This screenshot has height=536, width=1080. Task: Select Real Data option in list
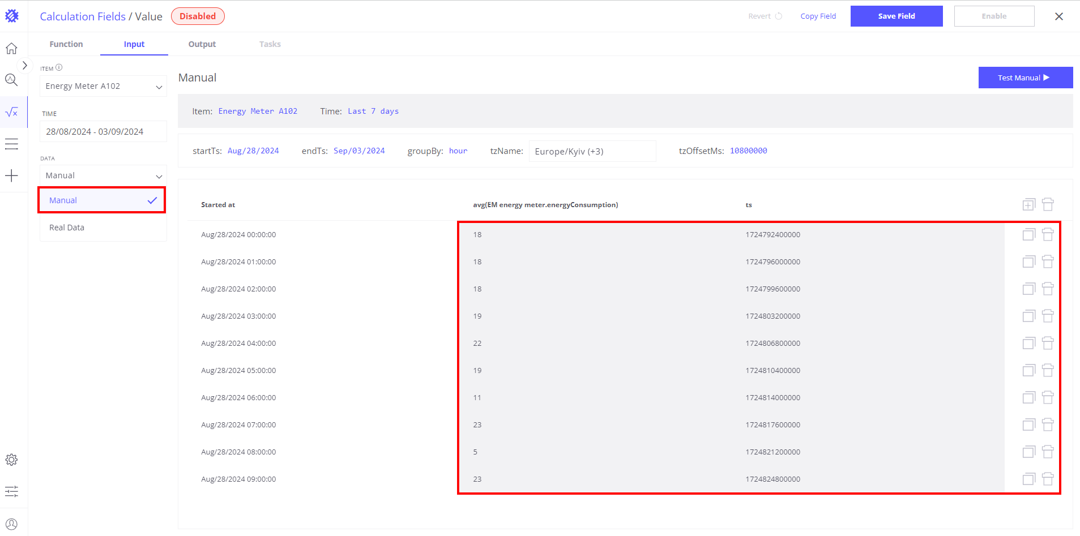[x=67, y=228]
